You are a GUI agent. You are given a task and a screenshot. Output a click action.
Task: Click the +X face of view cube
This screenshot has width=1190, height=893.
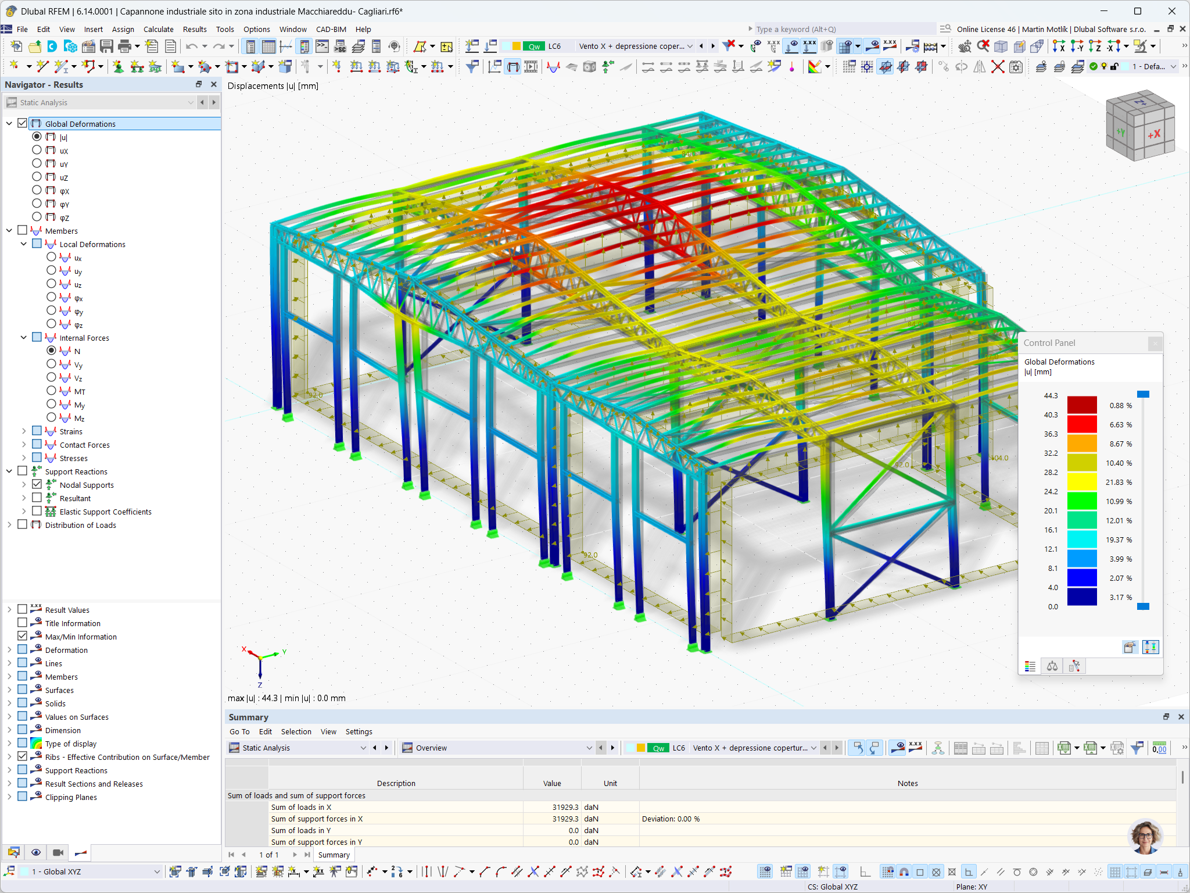[1154, 134]
